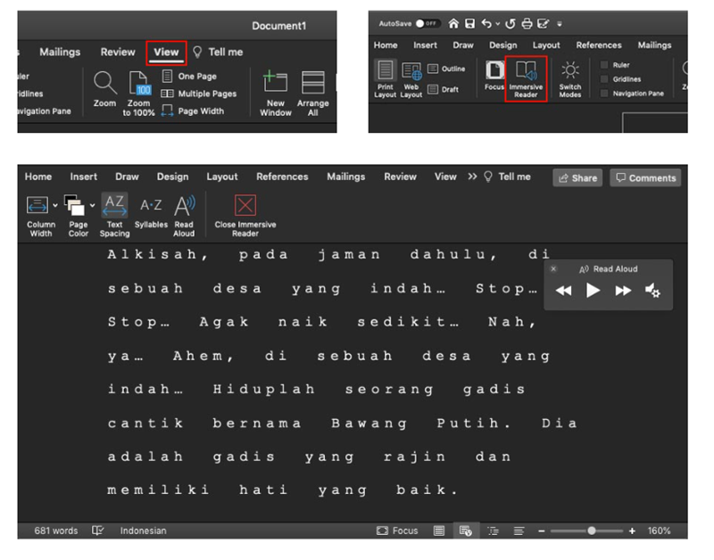Adjust the zoom slider in status bar

tap(591, 531)
